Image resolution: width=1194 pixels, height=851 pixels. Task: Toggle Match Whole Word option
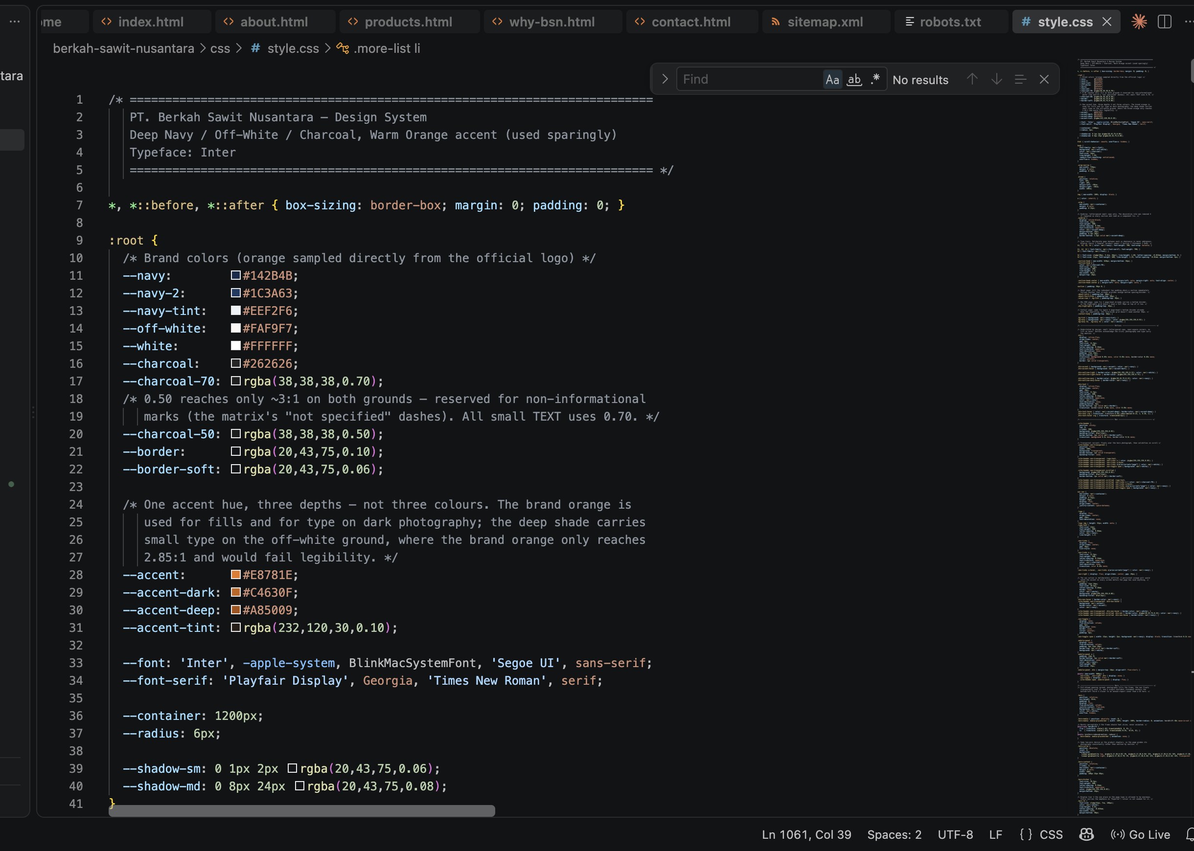point(854,79)
